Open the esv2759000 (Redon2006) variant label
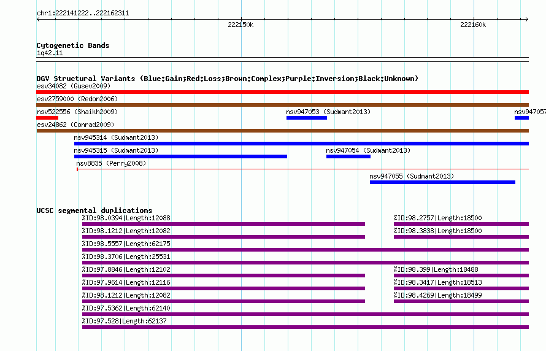Image resolution: width=546 pixels, height=351 pixels. (77, 99)
